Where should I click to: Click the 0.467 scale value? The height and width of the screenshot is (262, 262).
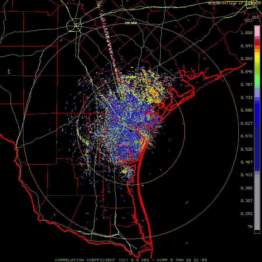point(247,162)
